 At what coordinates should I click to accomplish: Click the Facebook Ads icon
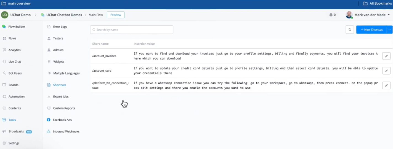[49, 120]
